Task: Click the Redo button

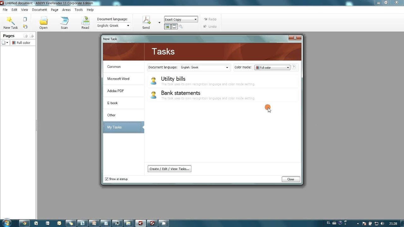Action: click(210, 19)
